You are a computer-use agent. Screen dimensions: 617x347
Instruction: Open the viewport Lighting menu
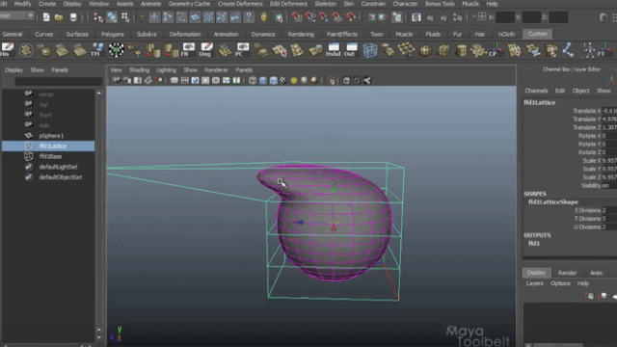coord(166,70)
